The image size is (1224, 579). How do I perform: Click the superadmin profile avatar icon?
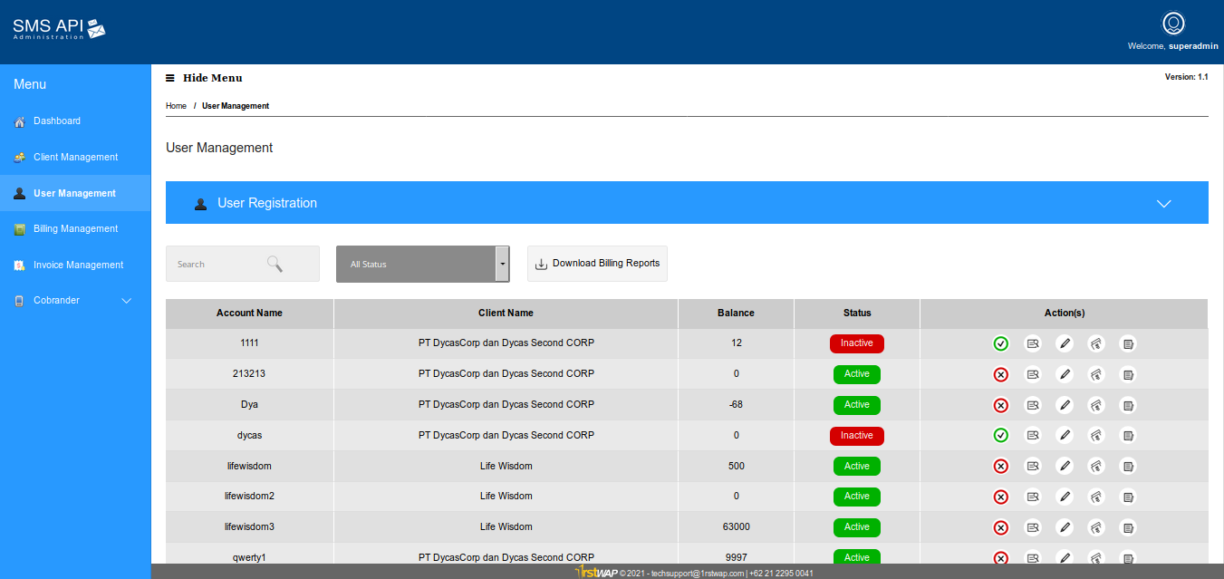pyautogui.click(x=1173, y=24)
